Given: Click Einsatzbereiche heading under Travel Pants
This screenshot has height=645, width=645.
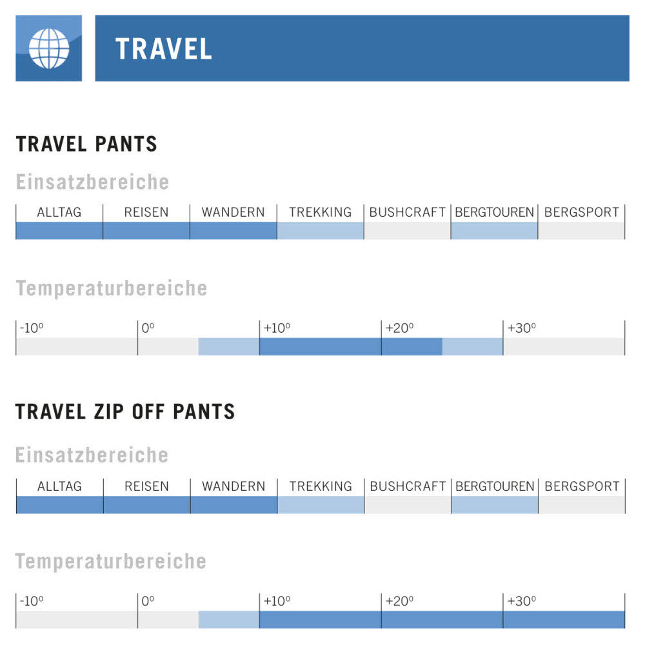Looking at the screenshot, I should pos(92,183).
